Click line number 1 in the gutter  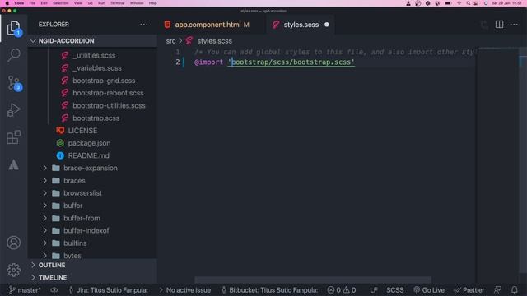(x=178, y=52)
